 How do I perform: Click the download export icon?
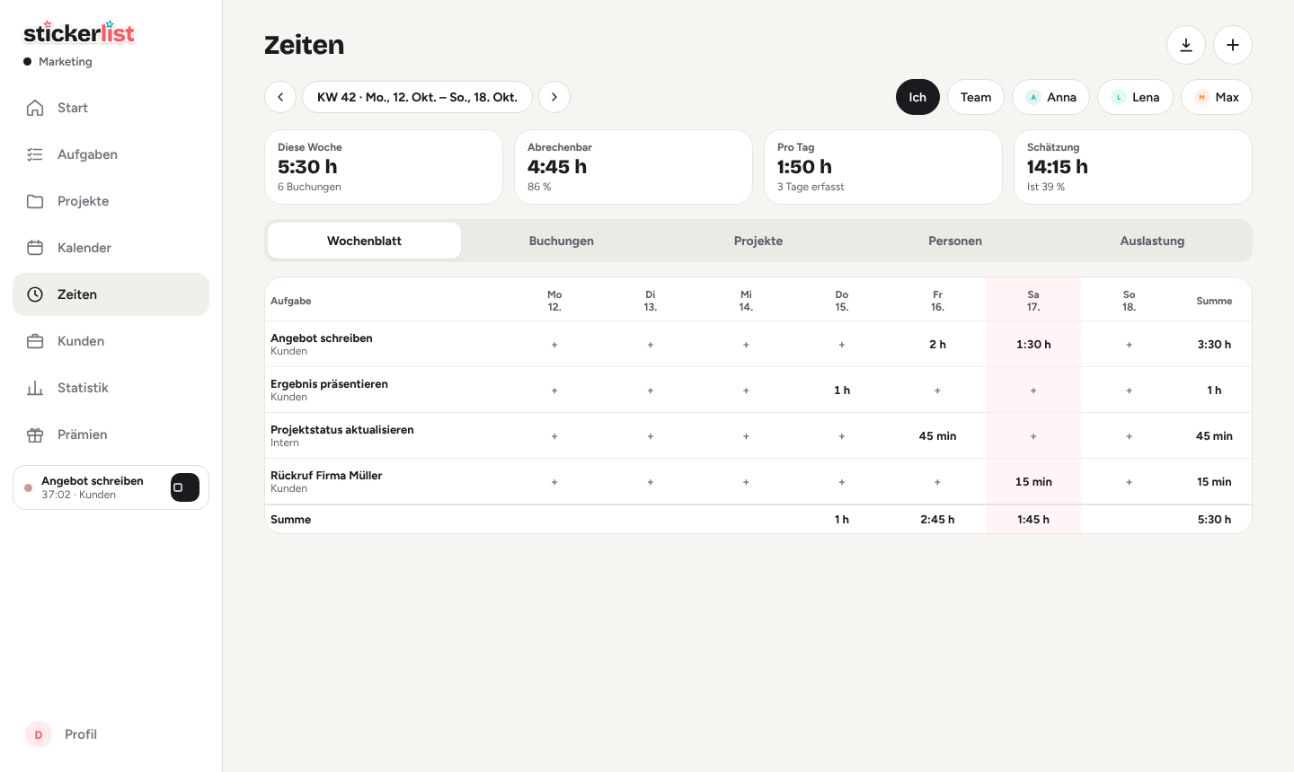coord(1186,45)
